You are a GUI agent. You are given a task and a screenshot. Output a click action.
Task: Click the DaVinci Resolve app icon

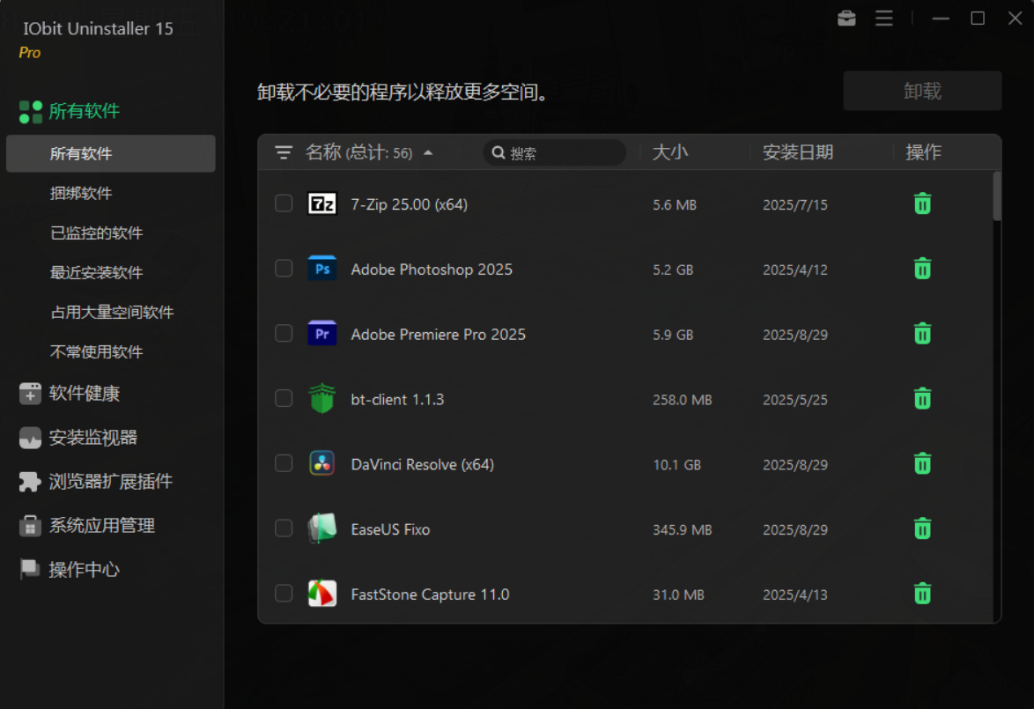321,463
